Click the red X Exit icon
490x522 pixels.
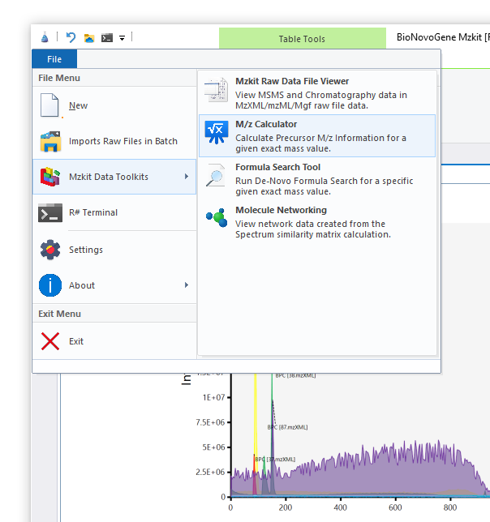[x=50, y=341]
